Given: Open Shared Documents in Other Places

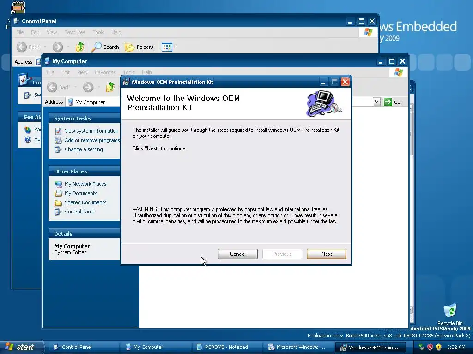Looking at the screenshot, I should [85, 202].
